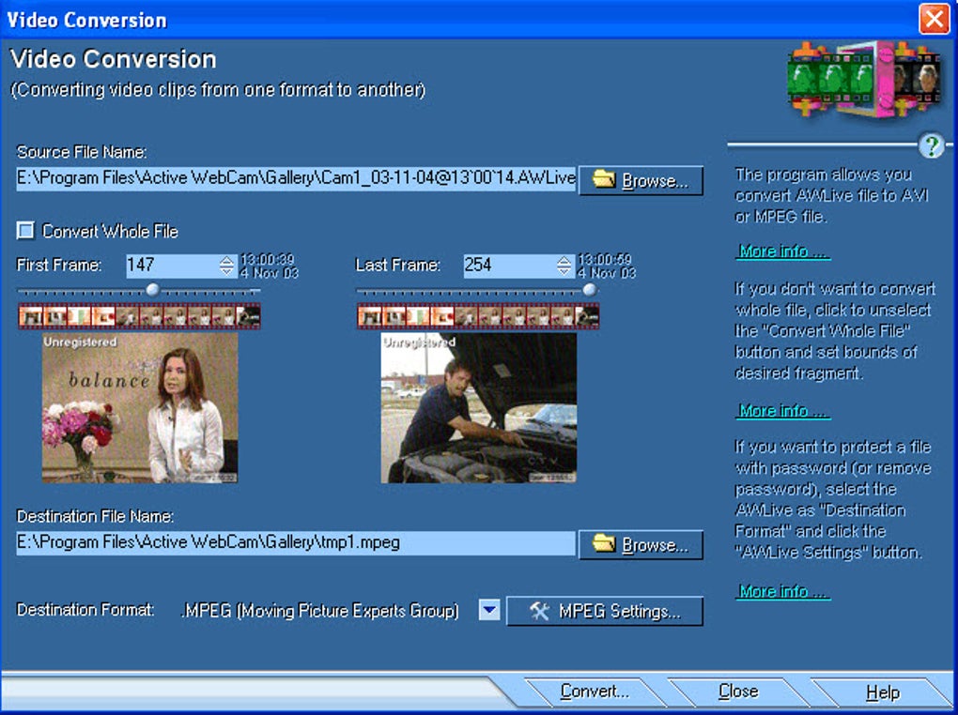This screenshot has width=958, height=715.
Task: Click the .MPEG destination format text
Action: [x=319, y=611]
